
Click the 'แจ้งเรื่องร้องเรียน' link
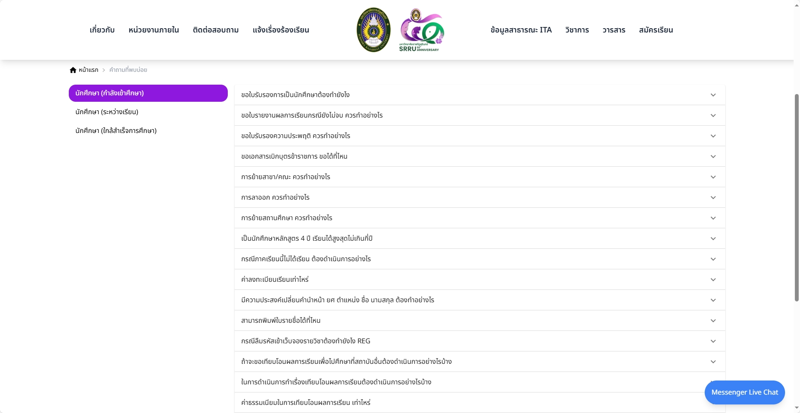pyautogui.click(x=281, y=29)
